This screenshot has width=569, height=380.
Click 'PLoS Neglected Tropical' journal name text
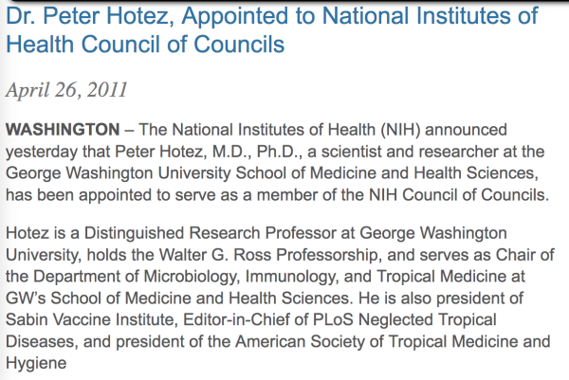[x=404, y=319]
